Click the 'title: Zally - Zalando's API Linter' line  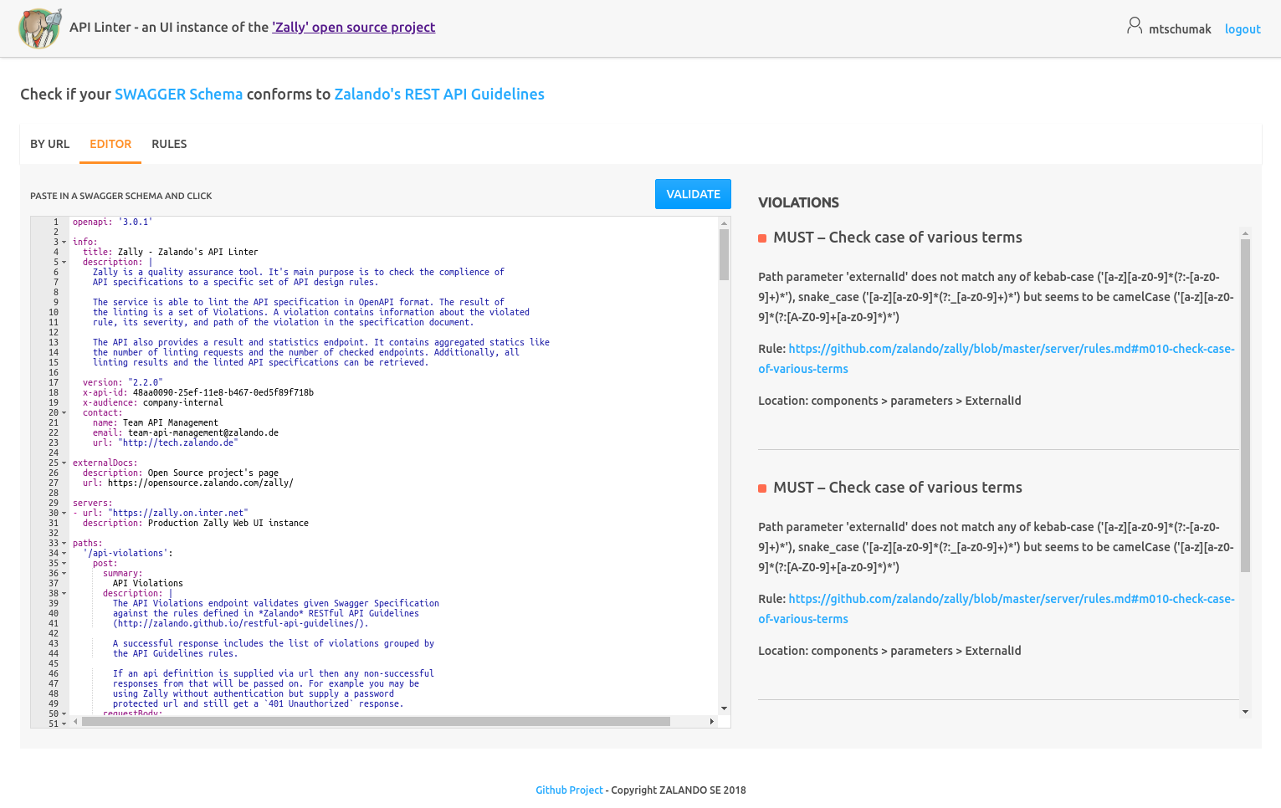(x=171, y=253)
